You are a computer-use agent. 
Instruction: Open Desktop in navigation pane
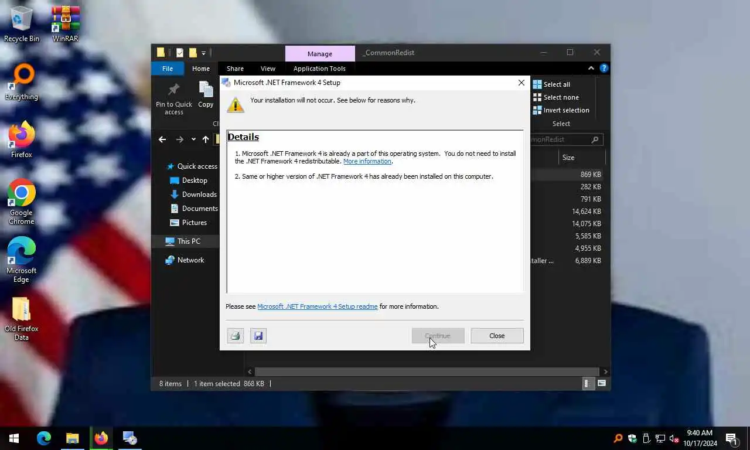pyautogui.click(x=189, y=180)
